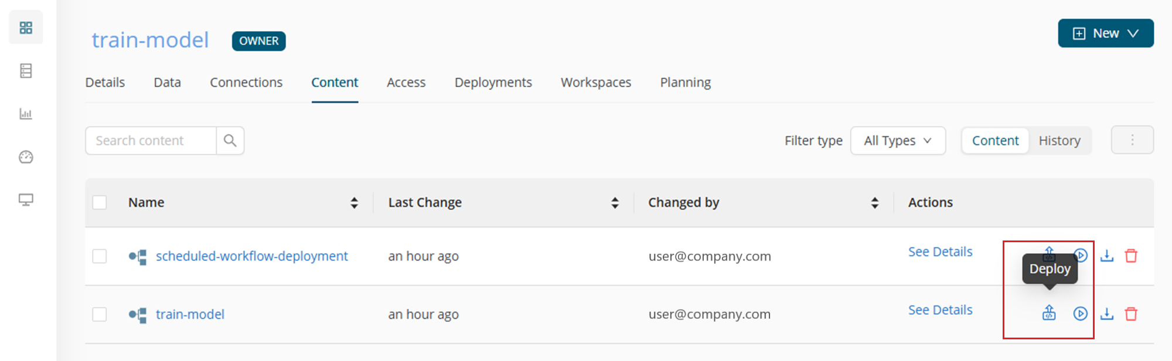The width and height of the screenshot is (1172, 361).
Task: Click workflow icon beside train-model name
Action: pyautogui.click(x=138, y=315)
